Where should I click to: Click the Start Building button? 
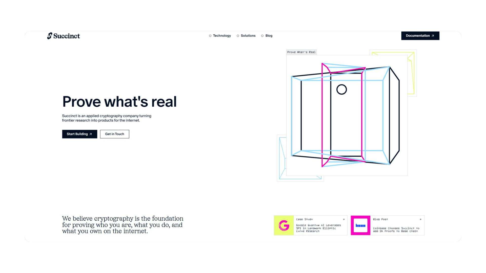(79, 134)
